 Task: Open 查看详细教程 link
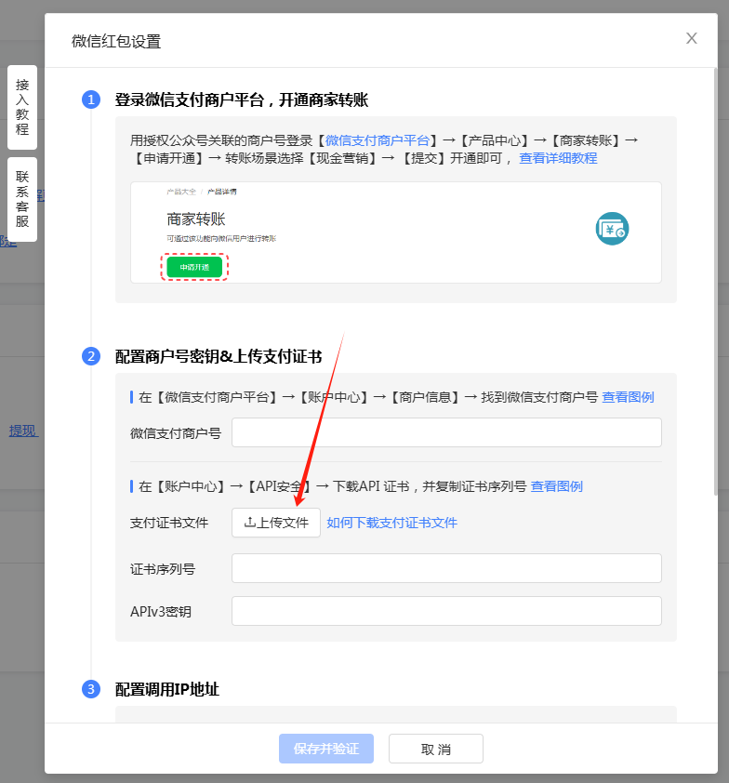[558, 158]
